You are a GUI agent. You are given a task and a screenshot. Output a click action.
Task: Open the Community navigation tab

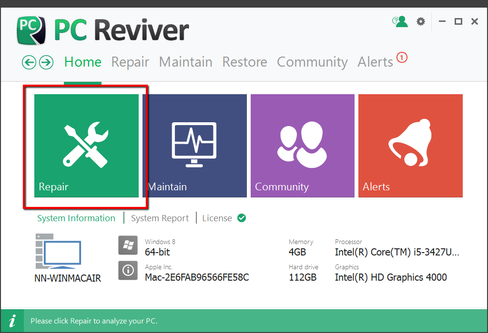pyautogui.click(x=312, y=62)
